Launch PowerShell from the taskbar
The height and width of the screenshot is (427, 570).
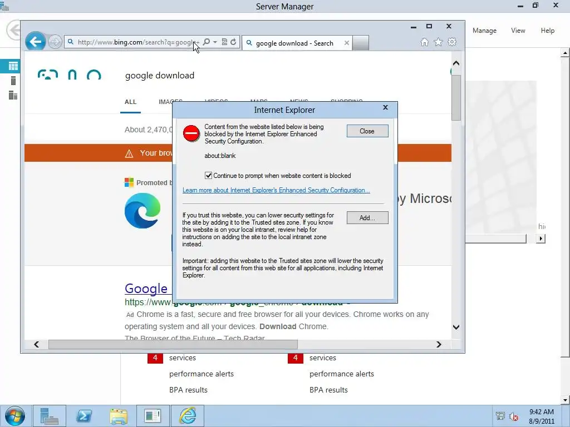point(84,416)
